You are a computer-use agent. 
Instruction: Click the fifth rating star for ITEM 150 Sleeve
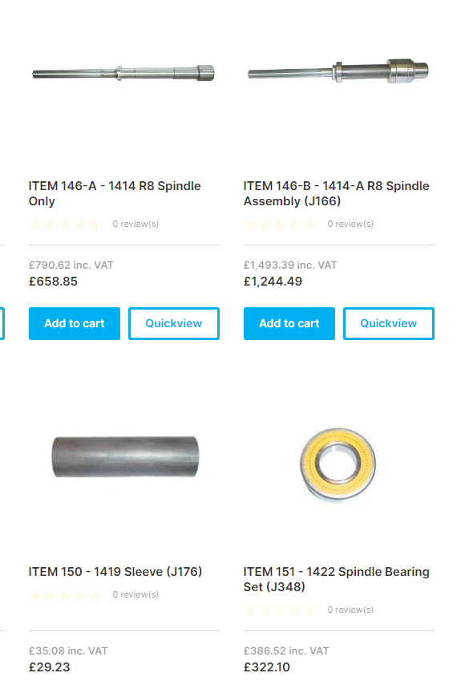(x=95, y=595)
